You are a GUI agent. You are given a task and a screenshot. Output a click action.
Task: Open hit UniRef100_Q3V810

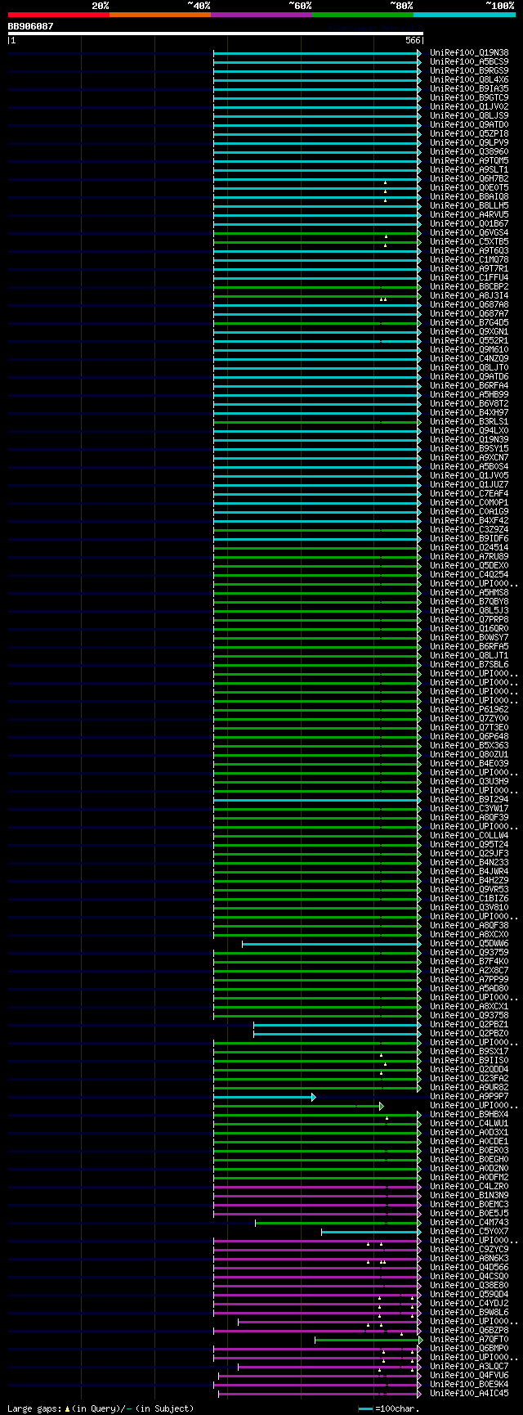[x=469, y=907]
